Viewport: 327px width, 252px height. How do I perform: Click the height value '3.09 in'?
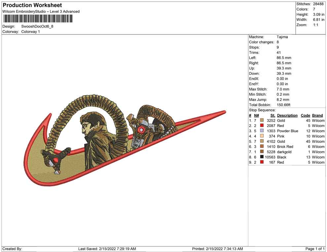(319, 15)
